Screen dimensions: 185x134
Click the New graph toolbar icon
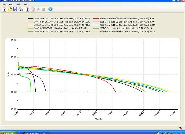tap(4, 9)
